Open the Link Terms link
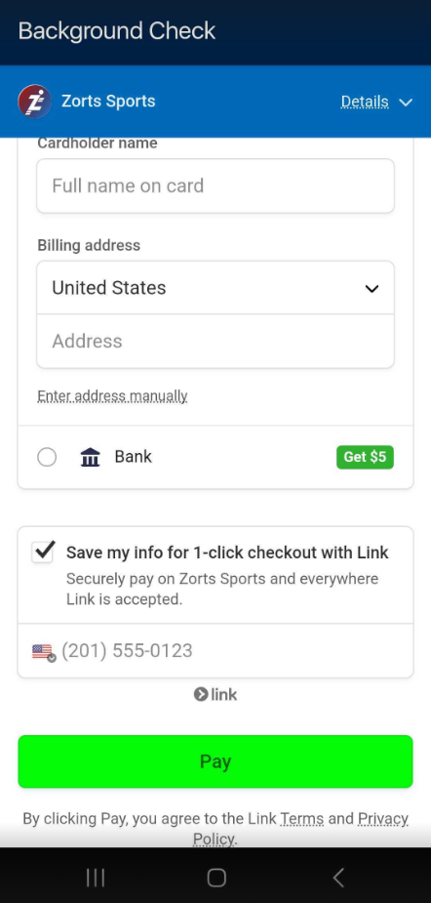Viewport: 431px width, 903px height. (302, 818)
